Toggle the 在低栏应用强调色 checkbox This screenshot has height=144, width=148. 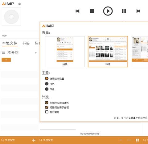coord(47,103)
